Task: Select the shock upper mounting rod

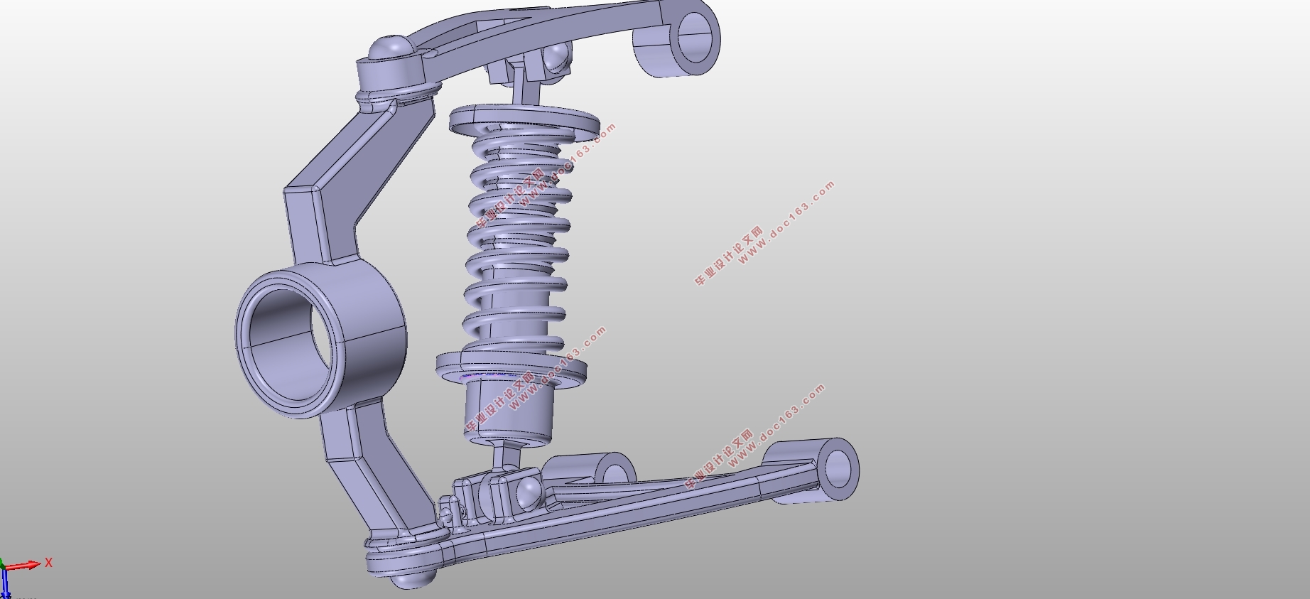Action: [526, 84]
